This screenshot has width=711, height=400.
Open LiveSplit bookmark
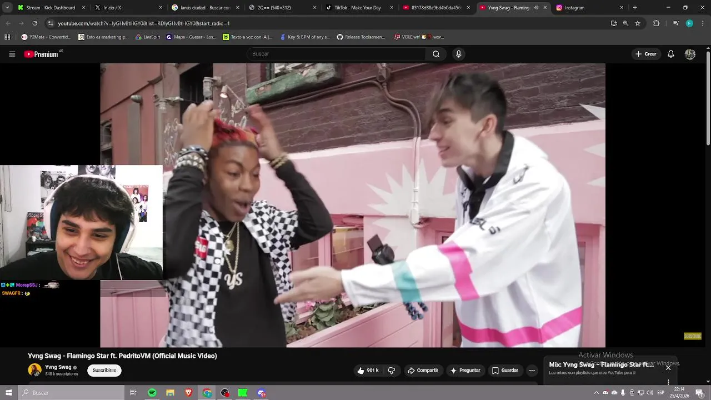point(148,37)
